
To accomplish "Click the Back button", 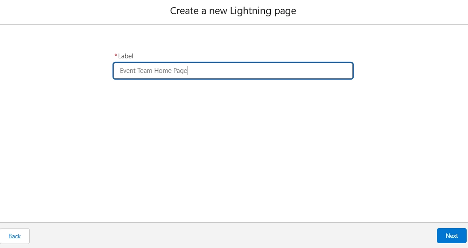I will tap(15, 236).
